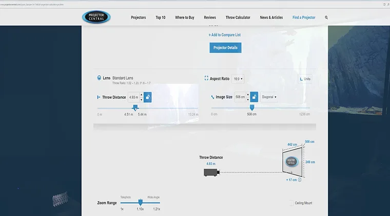Click the browser address bar URL
Screen dimensions: 390x216
pyautogui.click(x=32, y=5)
